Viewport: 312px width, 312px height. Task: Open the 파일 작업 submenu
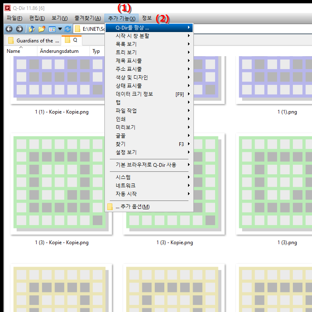[149, 111]
